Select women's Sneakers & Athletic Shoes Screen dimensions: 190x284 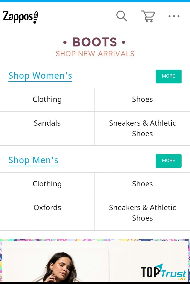(x=142, y=128)
